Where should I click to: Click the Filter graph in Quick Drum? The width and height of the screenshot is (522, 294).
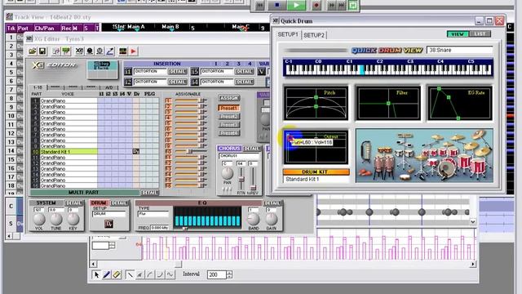click(x=388, y=103)
